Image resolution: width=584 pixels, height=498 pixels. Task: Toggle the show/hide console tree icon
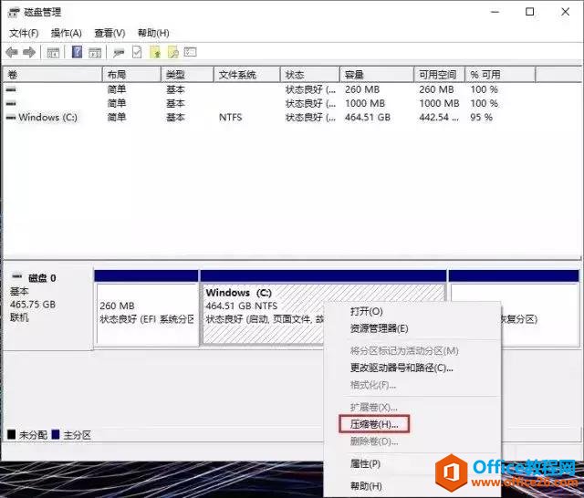point(53,53)
